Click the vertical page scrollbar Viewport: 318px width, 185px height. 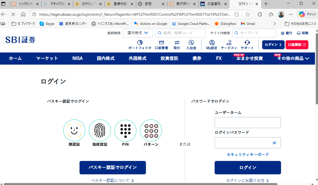[316, 83]
